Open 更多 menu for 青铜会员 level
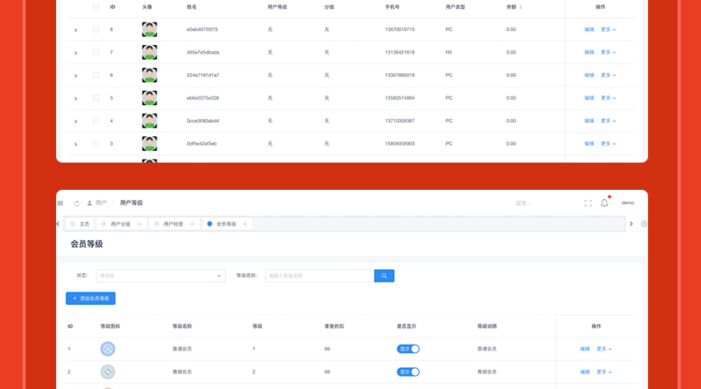The width and height of the screenshot is (701, 389). pos(604,372)
